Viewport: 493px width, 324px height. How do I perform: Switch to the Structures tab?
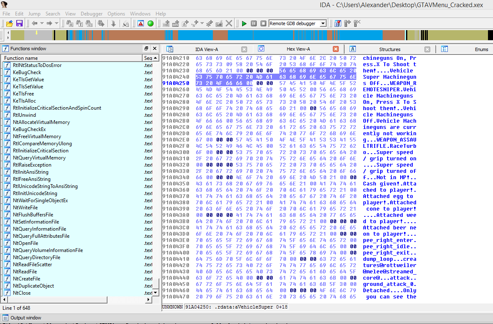[390, 49]
